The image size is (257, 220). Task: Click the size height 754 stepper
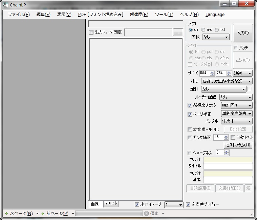pos(229,73)
